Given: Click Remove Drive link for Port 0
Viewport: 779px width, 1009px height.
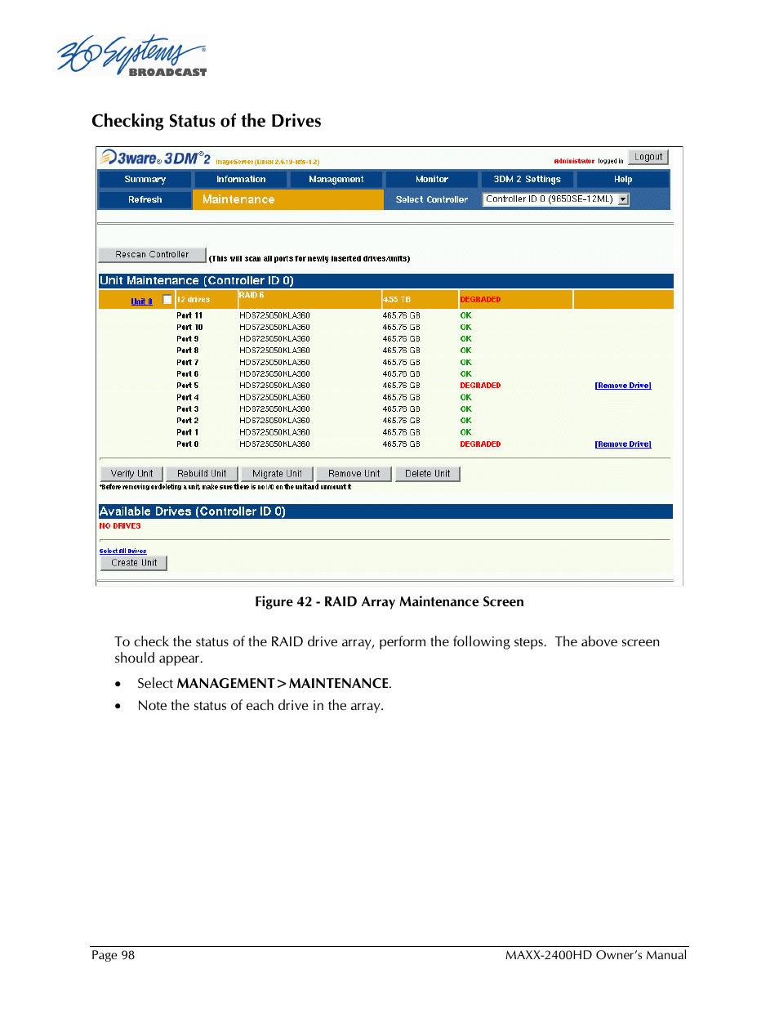Looking at the screenshot, I should coord(623,444).
